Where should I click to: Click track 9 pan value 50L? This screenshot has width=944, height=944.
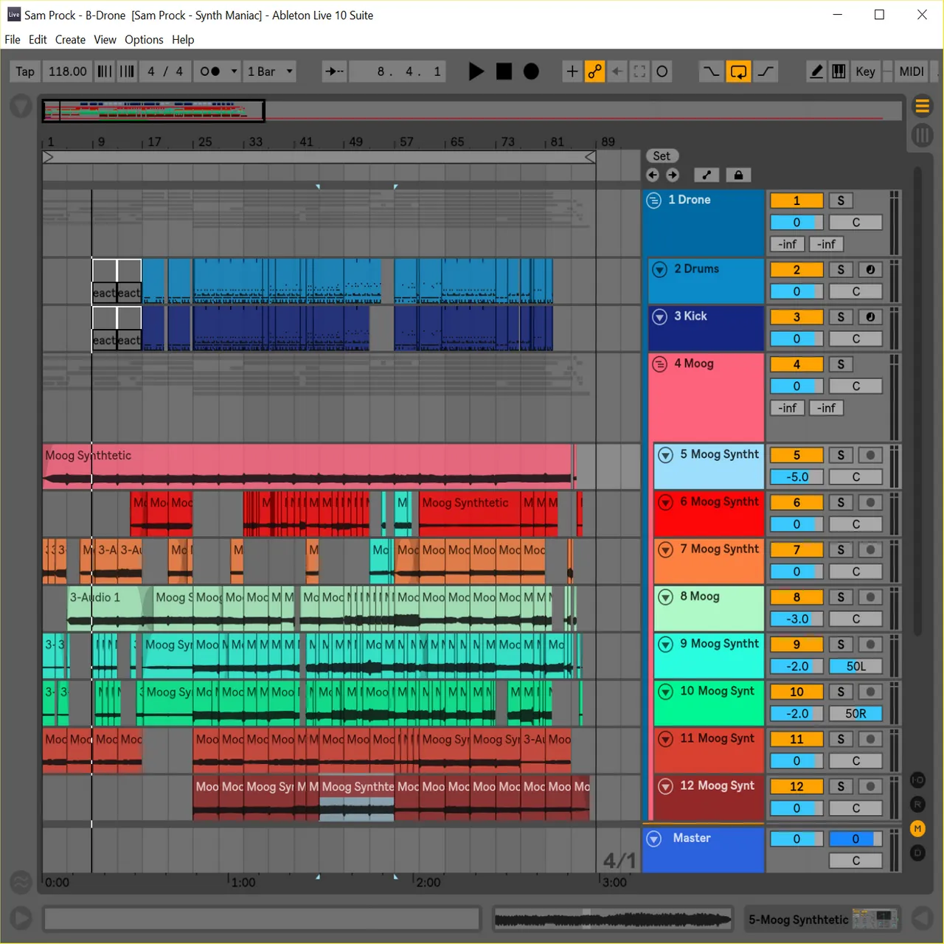point(855,667)
